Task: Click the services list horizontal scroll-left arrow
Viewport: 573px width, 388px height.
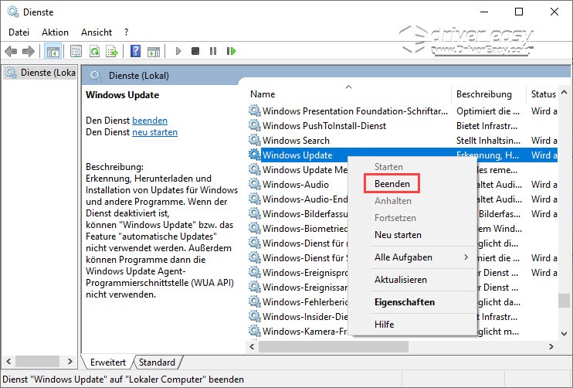Action: [x=252, y=346]
